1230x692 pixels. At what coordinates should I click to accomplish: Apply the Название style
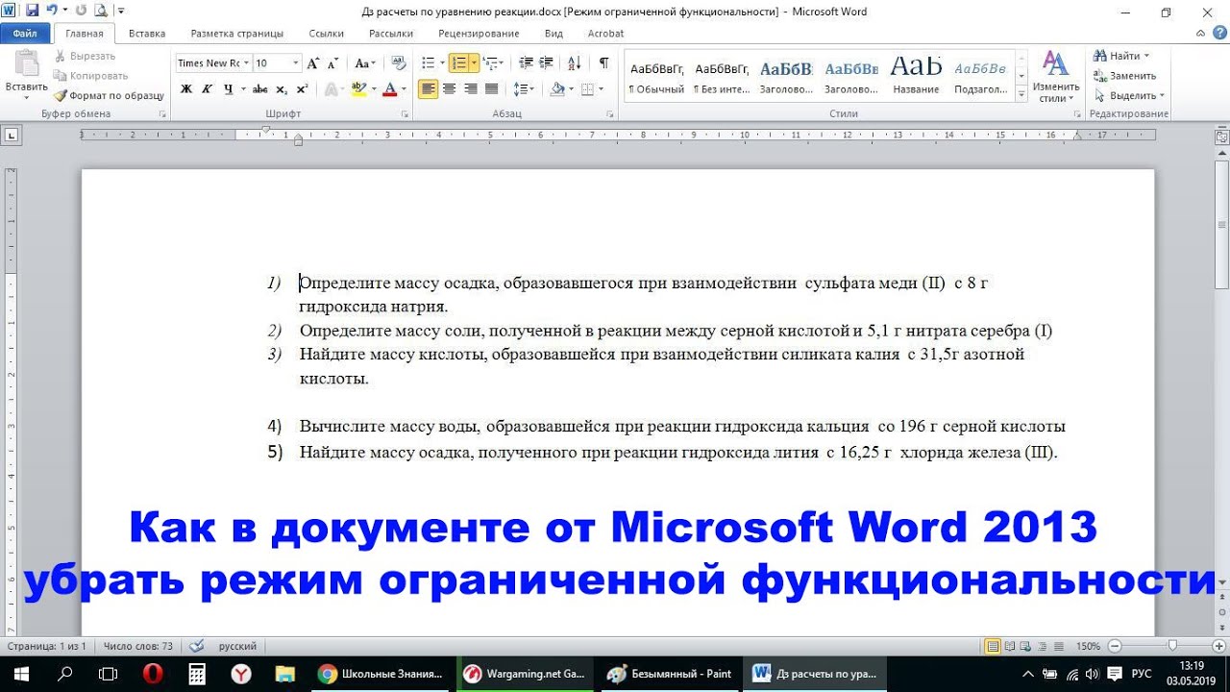(x=916, y=77)
